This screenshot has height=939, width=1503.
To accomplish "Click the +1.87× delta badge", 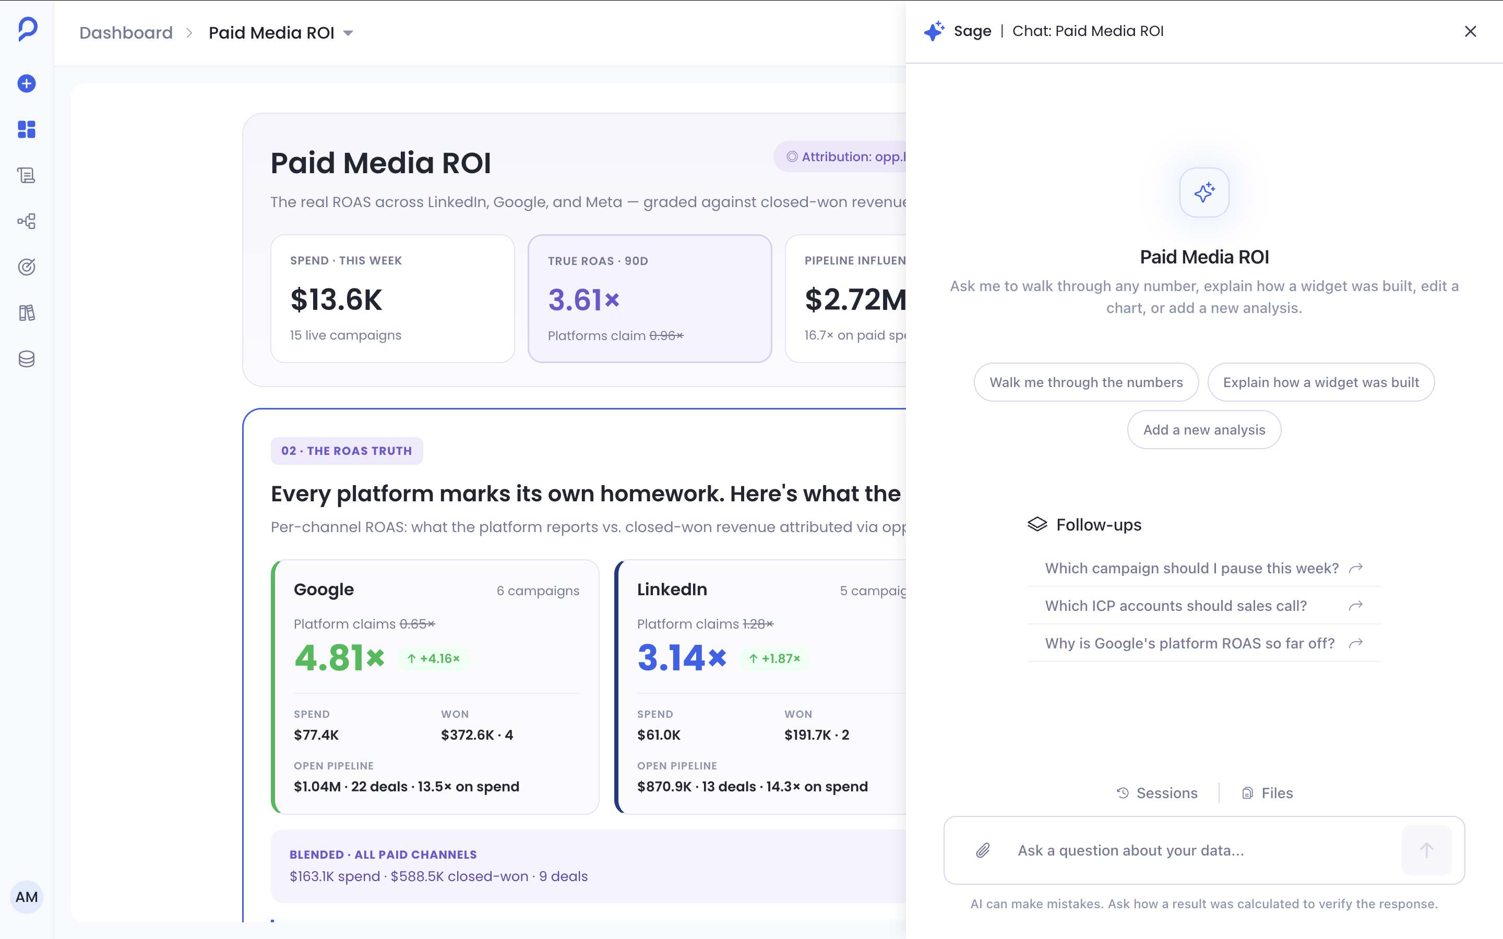I will (x=774, y=658).
